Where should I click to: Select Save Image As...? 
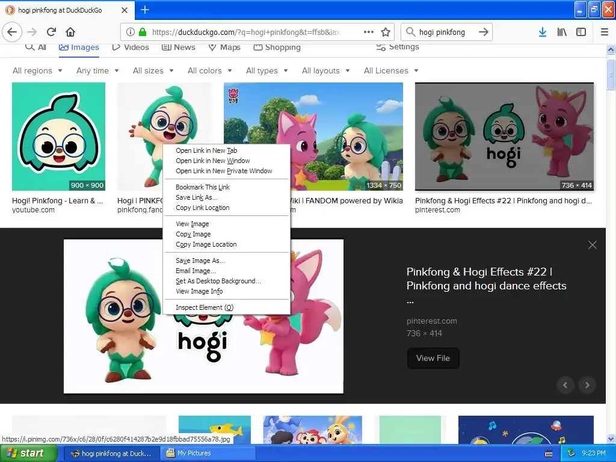tap(227, 260)
